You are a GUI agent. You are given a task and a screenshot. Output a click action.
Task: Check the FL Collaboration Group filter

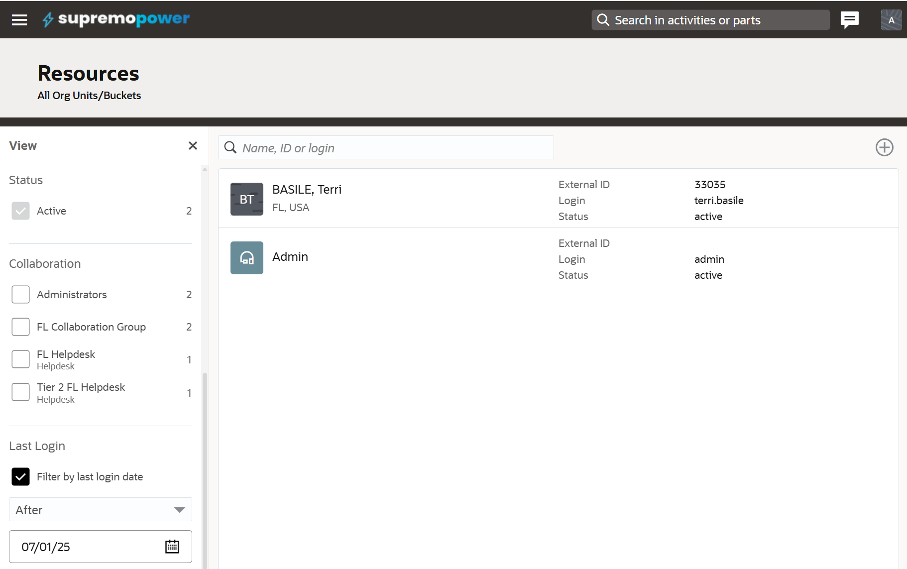[x=20, y=327]
